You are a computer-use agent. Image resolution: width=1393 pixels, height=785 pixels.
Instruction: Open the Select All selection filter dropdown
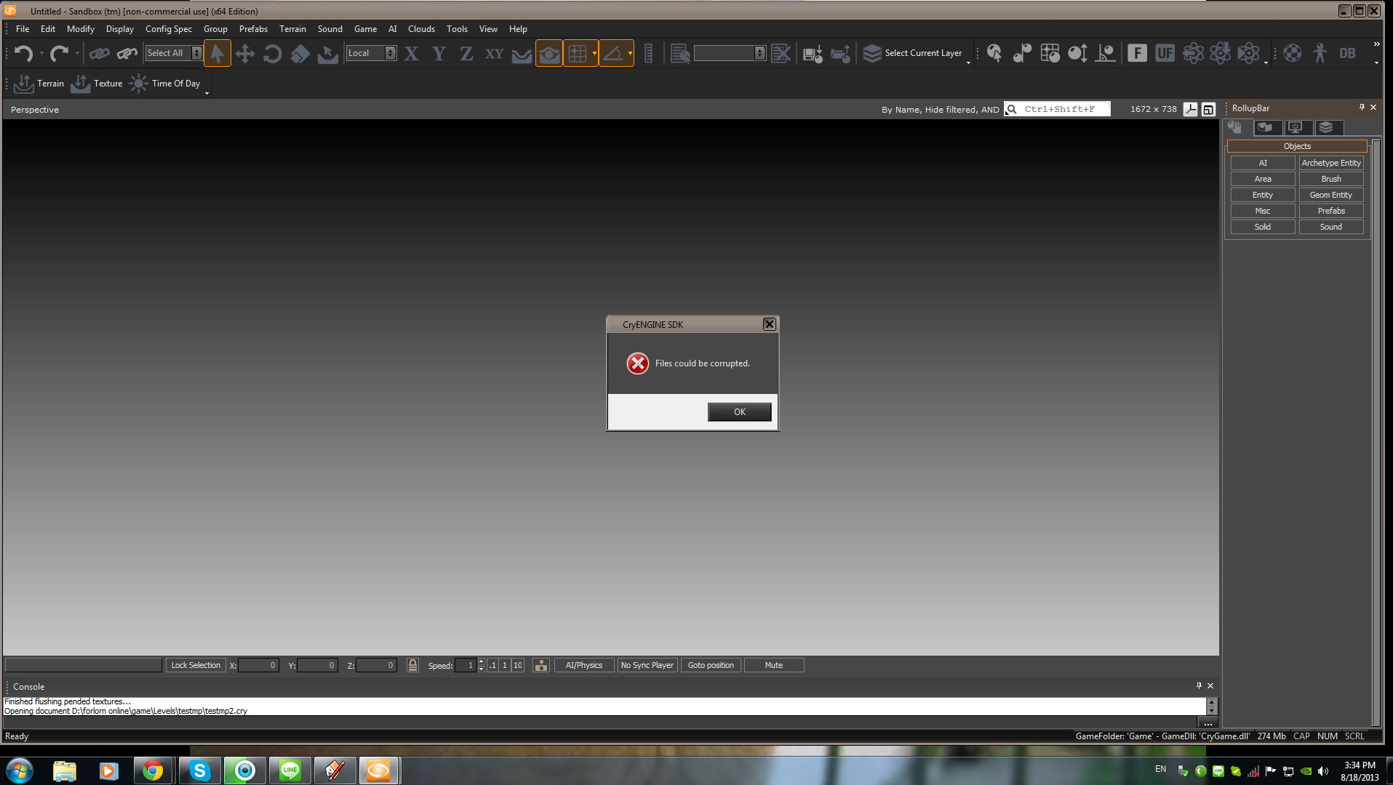[174, 53]
